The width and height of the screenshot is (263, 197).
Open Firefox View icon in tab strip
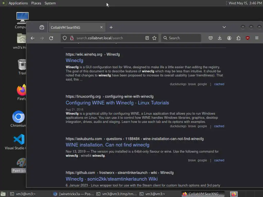(42, 27)
